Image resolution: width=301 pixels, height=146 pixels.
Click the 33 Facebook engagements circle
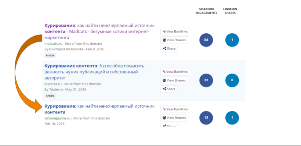tap(206, 80)
